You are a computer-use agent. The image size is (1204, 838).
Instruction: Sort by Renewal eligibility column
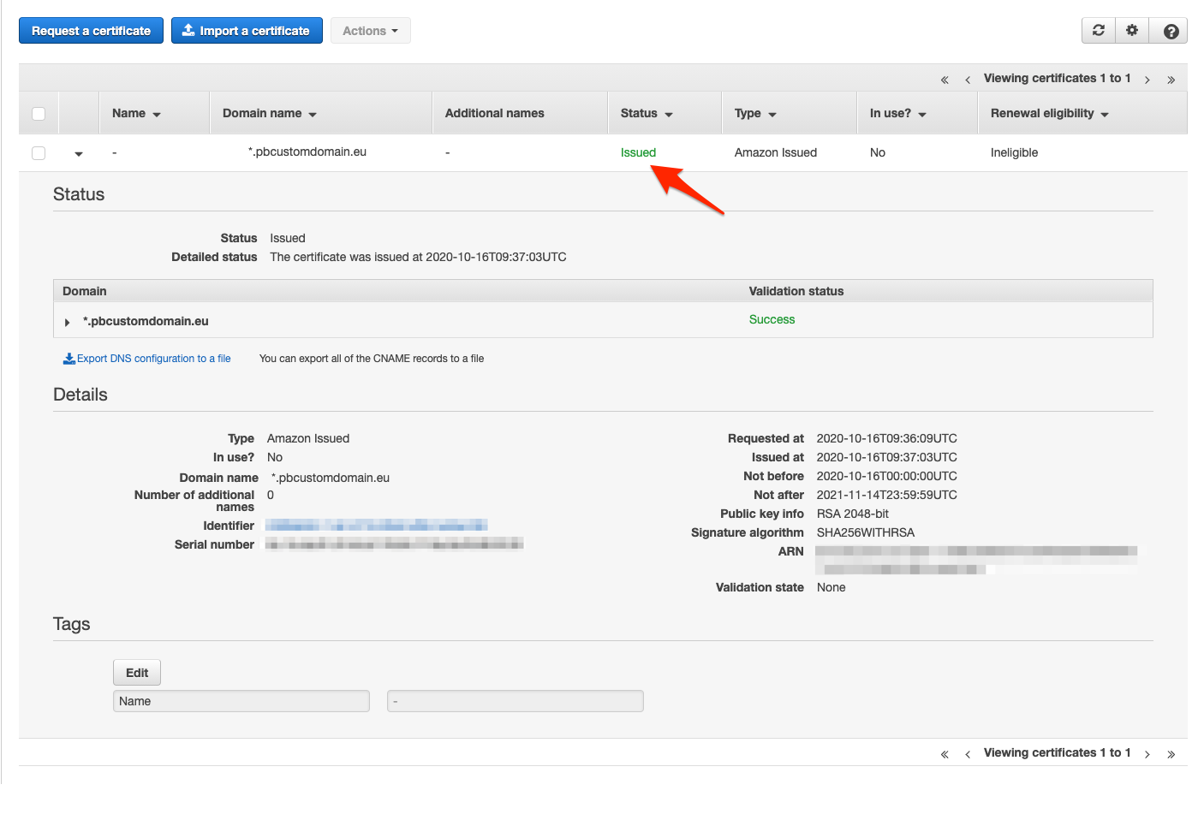coord(1049,113)
